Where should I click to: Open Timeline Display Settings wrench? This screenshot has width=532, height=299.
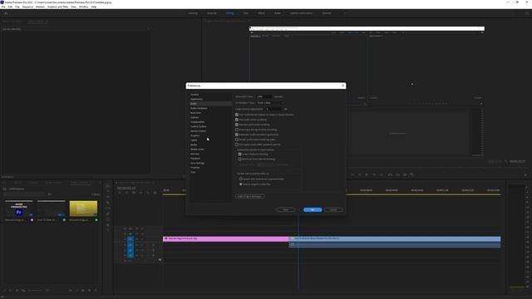point(148,193)
